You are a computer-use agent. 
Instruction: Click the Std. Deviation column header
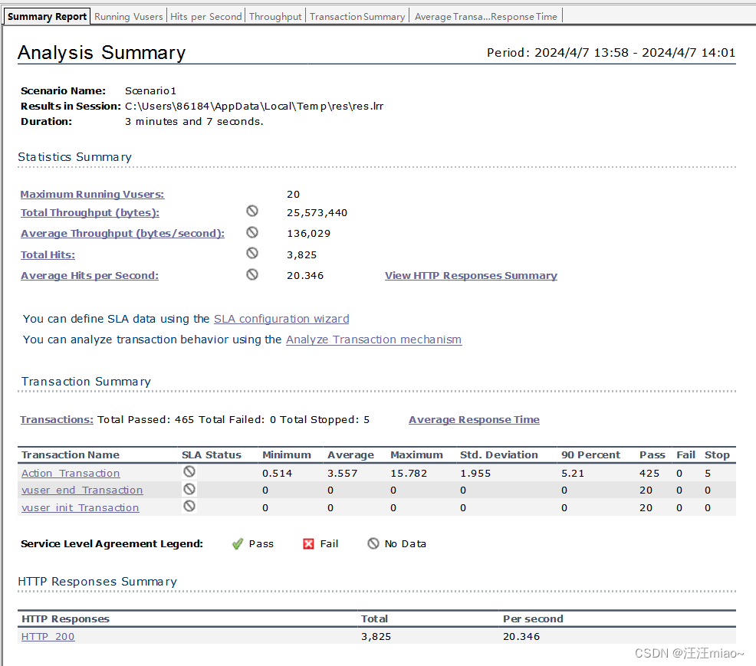point(499,455)
